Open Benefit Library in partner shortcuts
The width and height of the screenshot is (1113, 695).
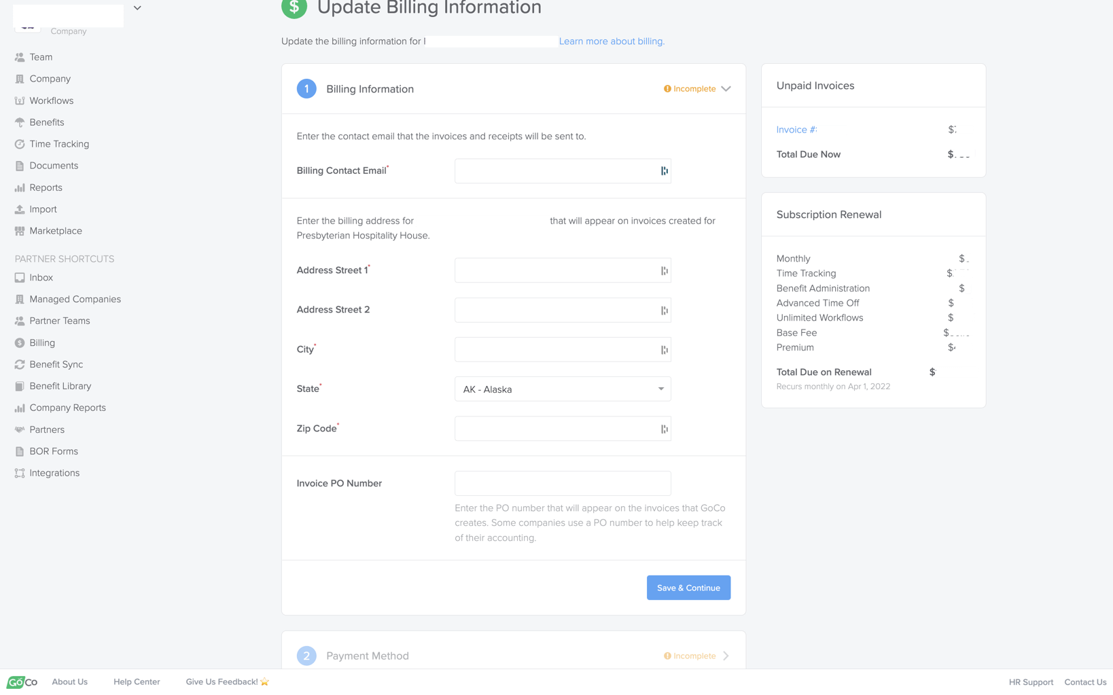tap(60, 387)
